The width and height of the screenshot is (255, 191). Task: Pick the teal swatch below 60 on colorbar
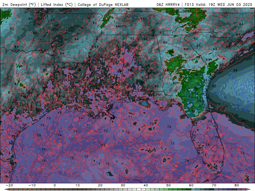click(193, 189)
